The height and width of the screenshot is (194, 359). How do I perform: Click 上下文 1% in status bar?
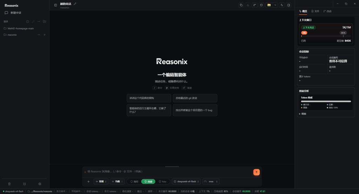tap(204, 192)
